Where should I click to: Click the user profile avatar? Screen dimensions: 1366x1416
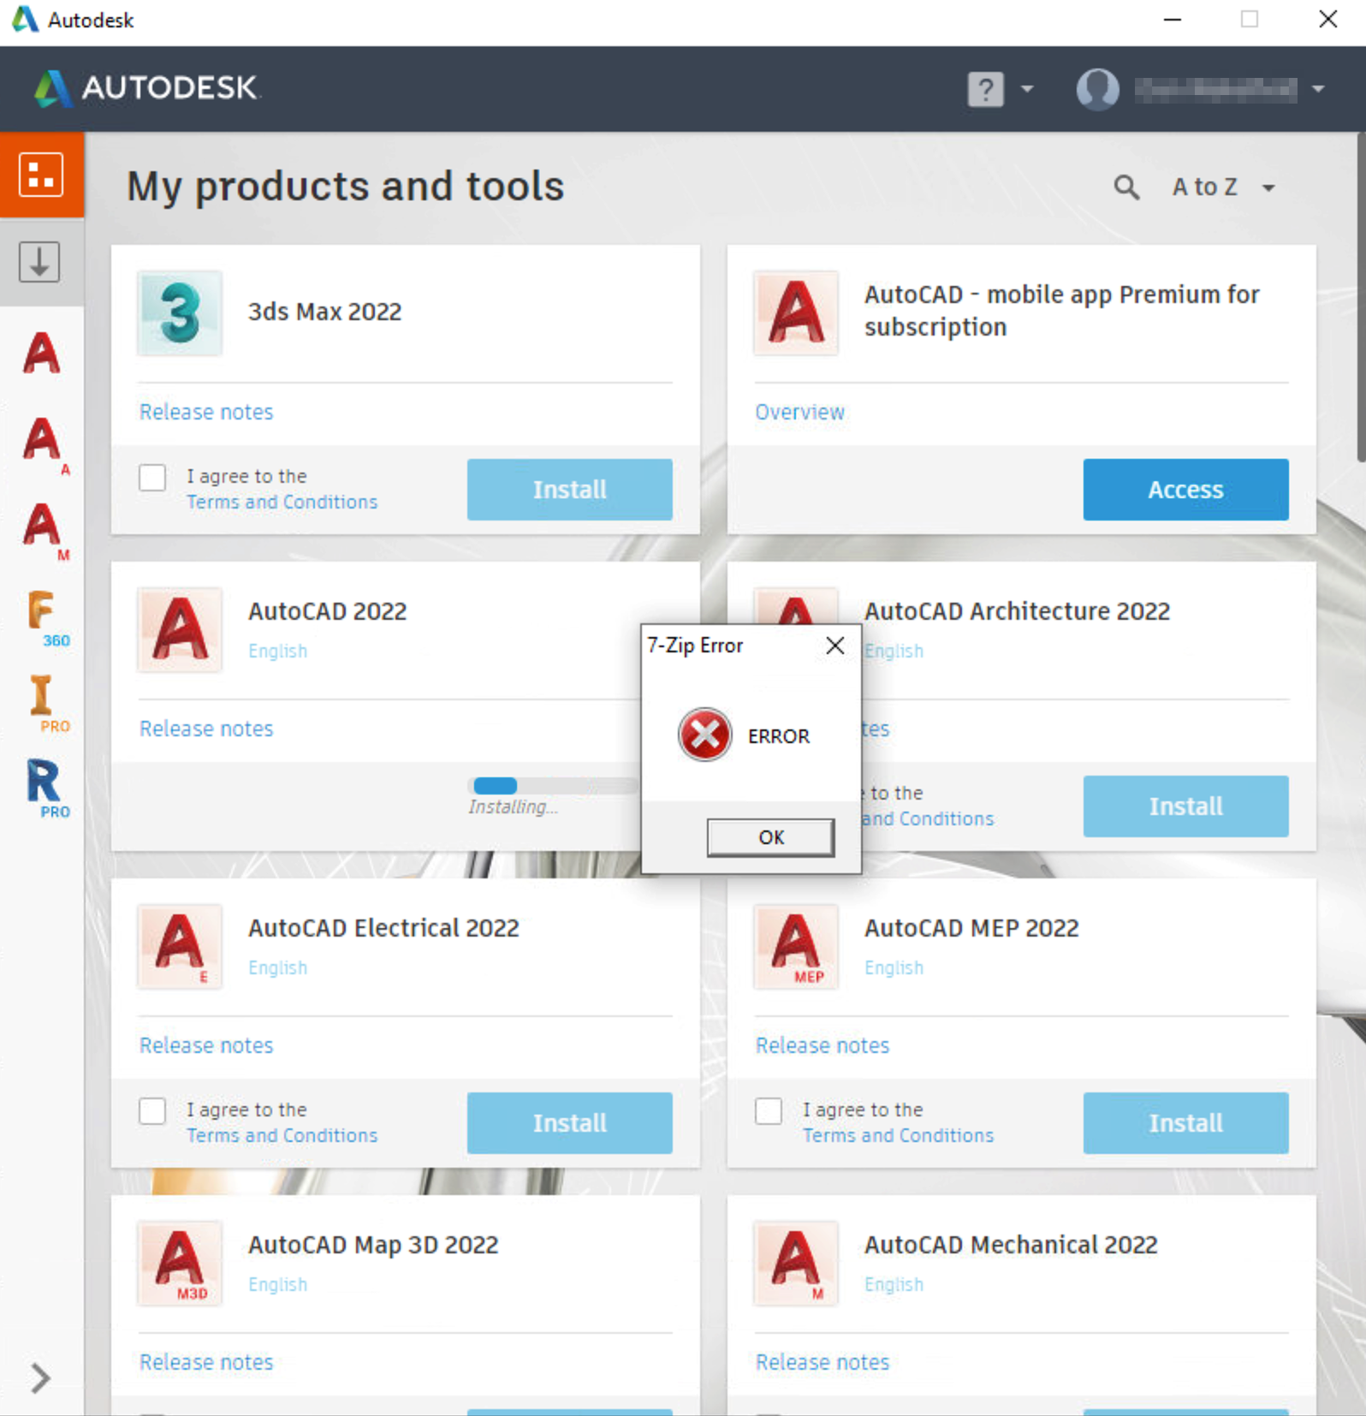(x=1097, y=88)
